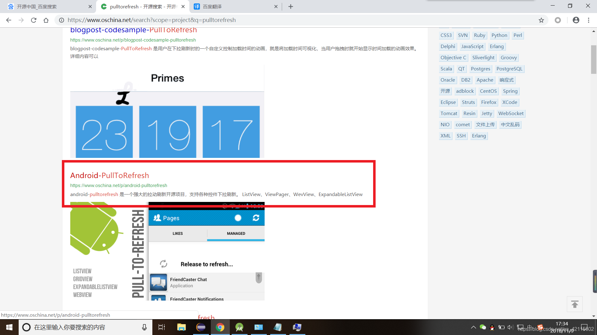Open the Groovy tag
Viewport: 597px width, 335px height.
click(509, 58)
